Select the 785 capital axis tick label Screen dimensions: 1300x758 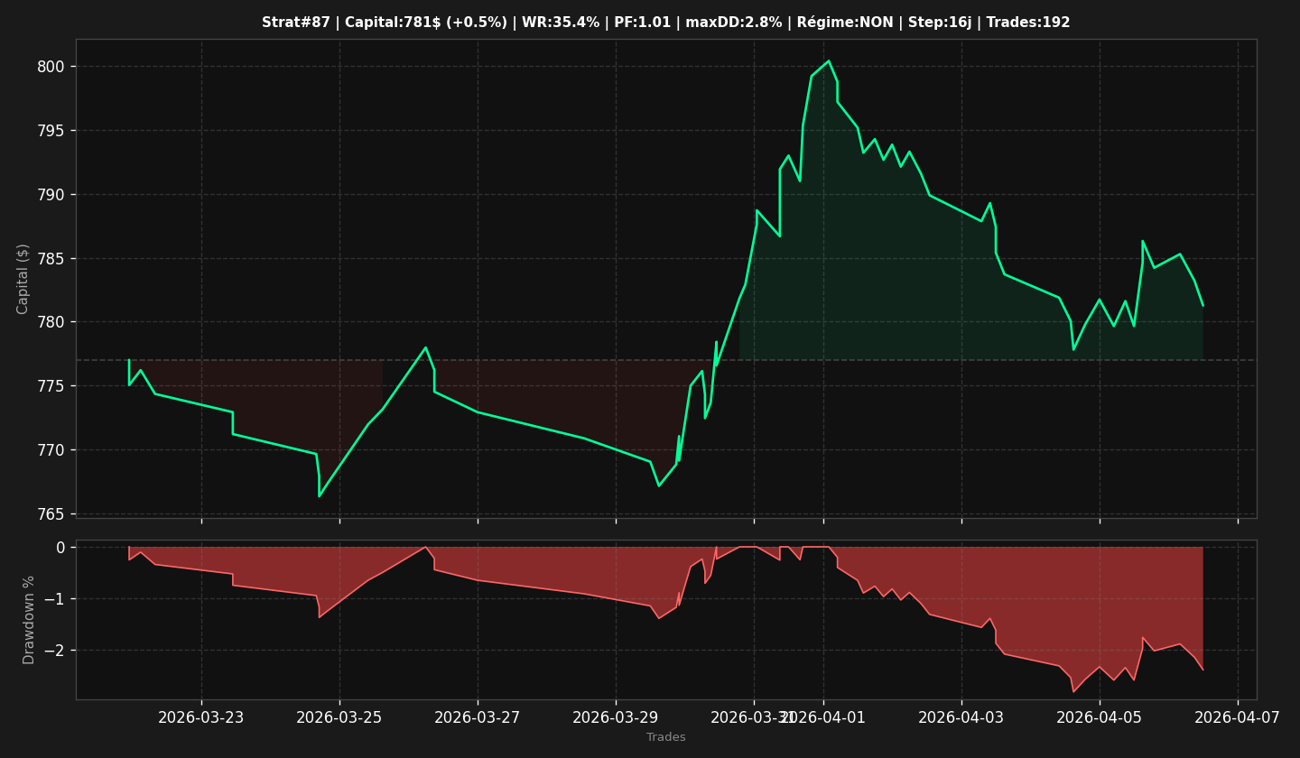click(x=52, y=259)
